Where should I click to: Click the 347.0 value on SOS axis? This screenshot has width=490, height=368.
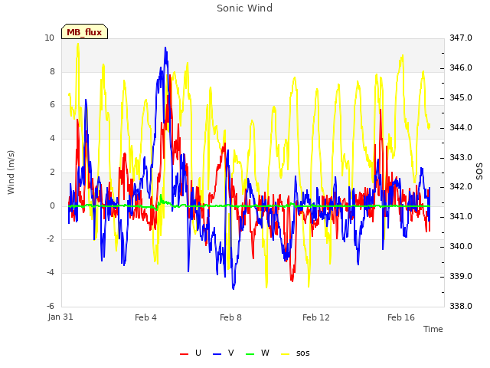pyautogui.click(x=461, y=38)
